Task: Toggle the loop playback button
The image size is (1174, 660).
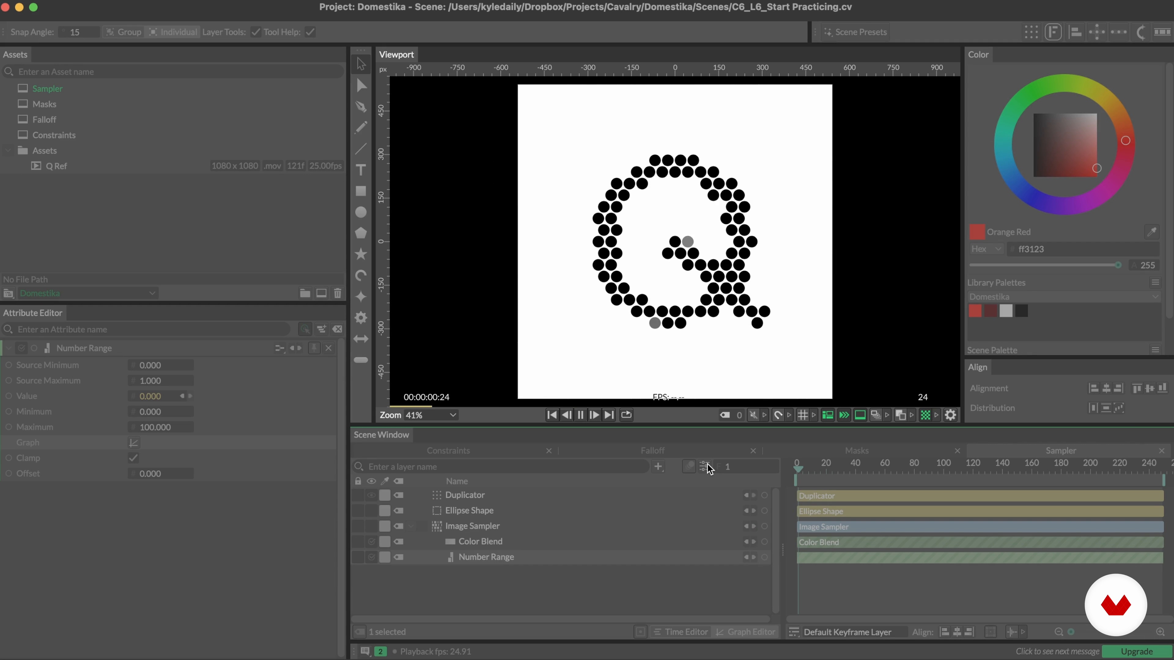Action: pyautogui.click(x=626, y=415)
